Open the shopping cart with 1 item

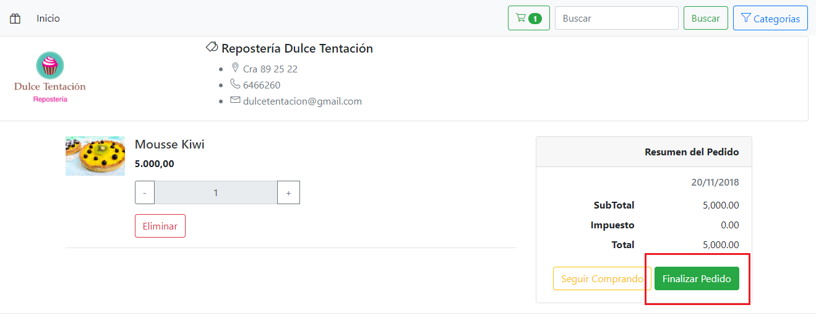(528, 19)
